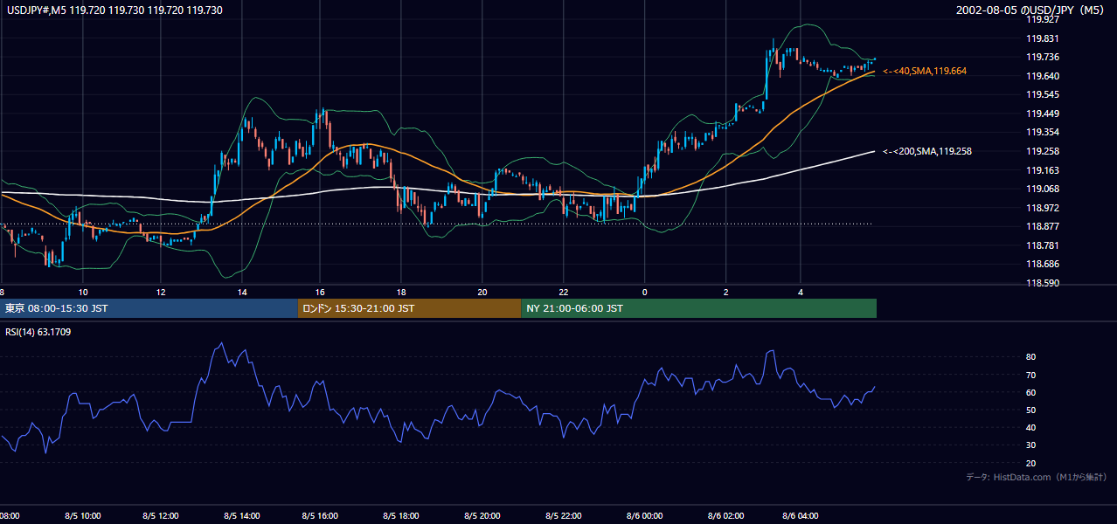The width and height of the screenshot is (1117, 524).
Task: Click the 119.163 price axis label
Action: [x=1042, y=170]
